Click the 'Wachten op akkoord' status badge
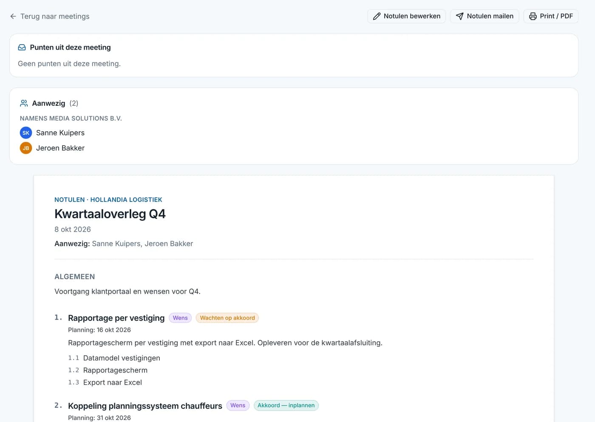The image size is (595, 422). pyautogui.click(x=227, y=318)
